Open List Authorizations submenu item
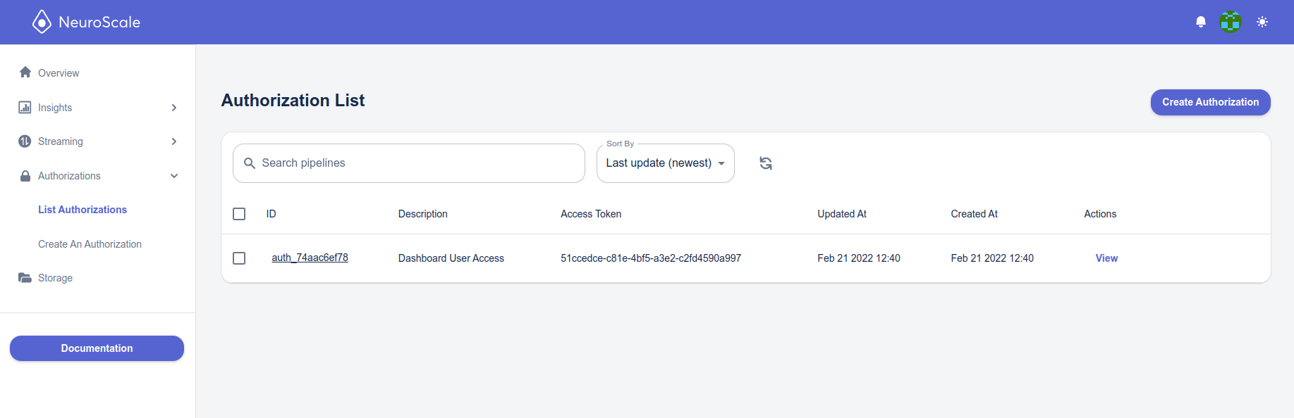 (x=83, y=210)
